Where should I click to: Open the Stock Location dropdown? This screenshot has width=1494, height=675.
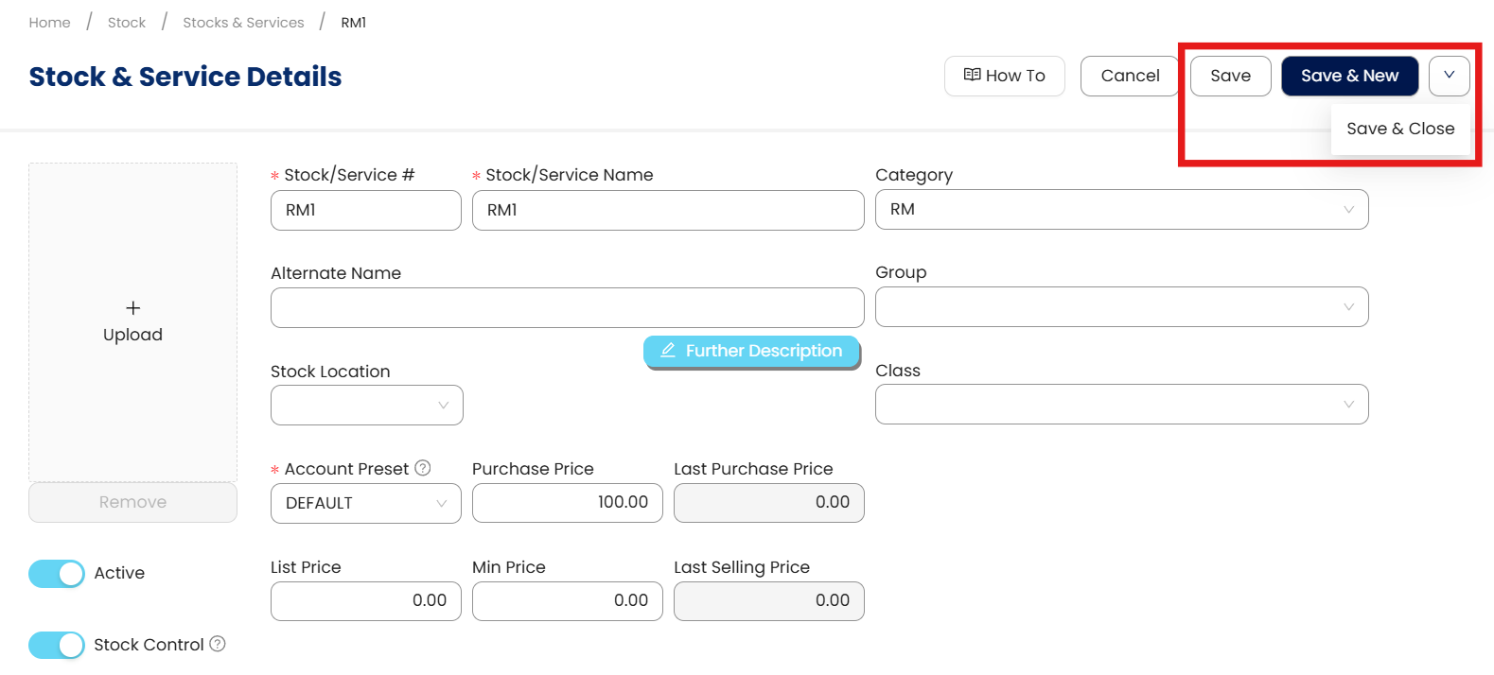(x=366, y=406)
